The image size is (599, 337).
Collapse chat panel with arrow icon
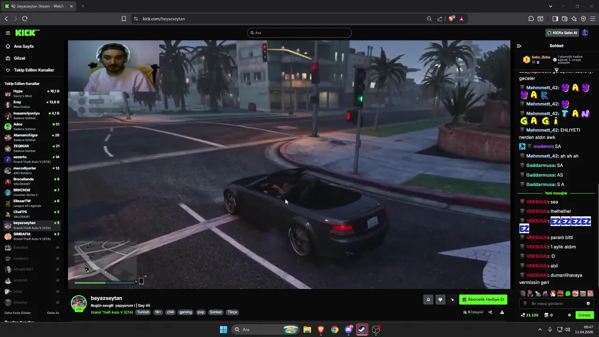pyautogui.click(x=519, y=46)
